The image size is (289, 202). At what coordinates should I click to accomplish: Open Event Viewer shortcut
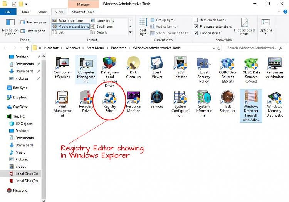click(x=157, y=68)
